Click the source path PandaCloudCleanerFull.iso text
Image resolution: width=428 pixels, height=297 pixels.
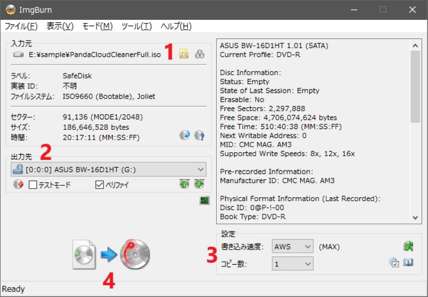95,55
